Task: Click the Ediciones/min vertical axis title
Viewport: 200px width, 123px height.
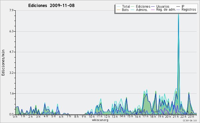Action: pos(3,62)
